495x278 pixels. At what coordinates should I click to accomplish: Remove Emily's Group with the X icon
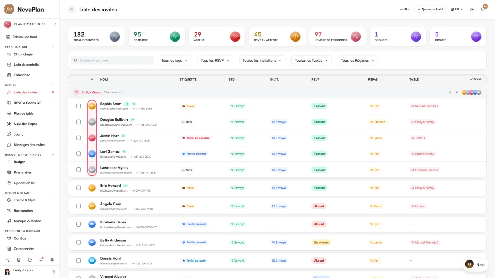click(x=456, y=92)
